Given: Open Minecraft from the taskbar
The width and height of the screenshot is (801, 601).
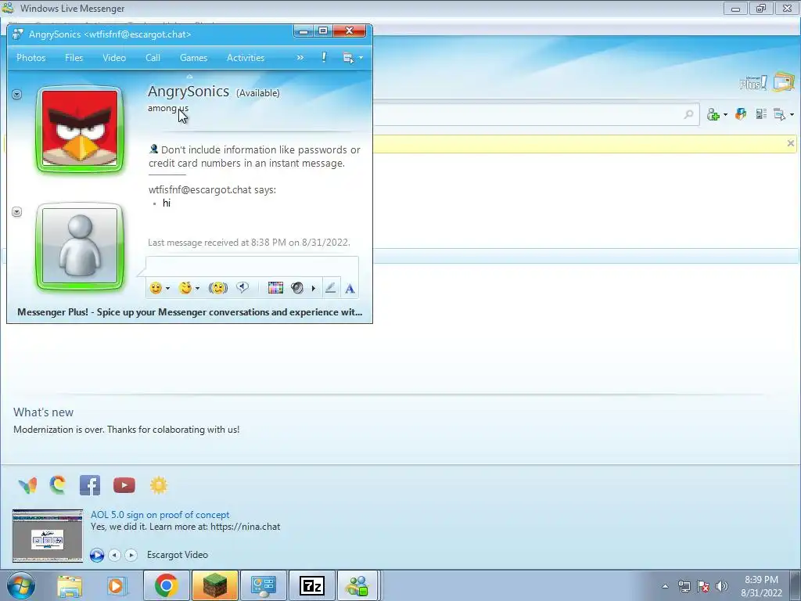Looking at the screenshot, I should point(215,585).
